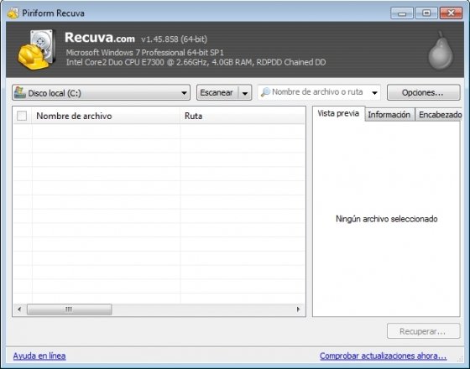
Task: Switch to the Encabezado tab
Action: click(x=439, y=115)
